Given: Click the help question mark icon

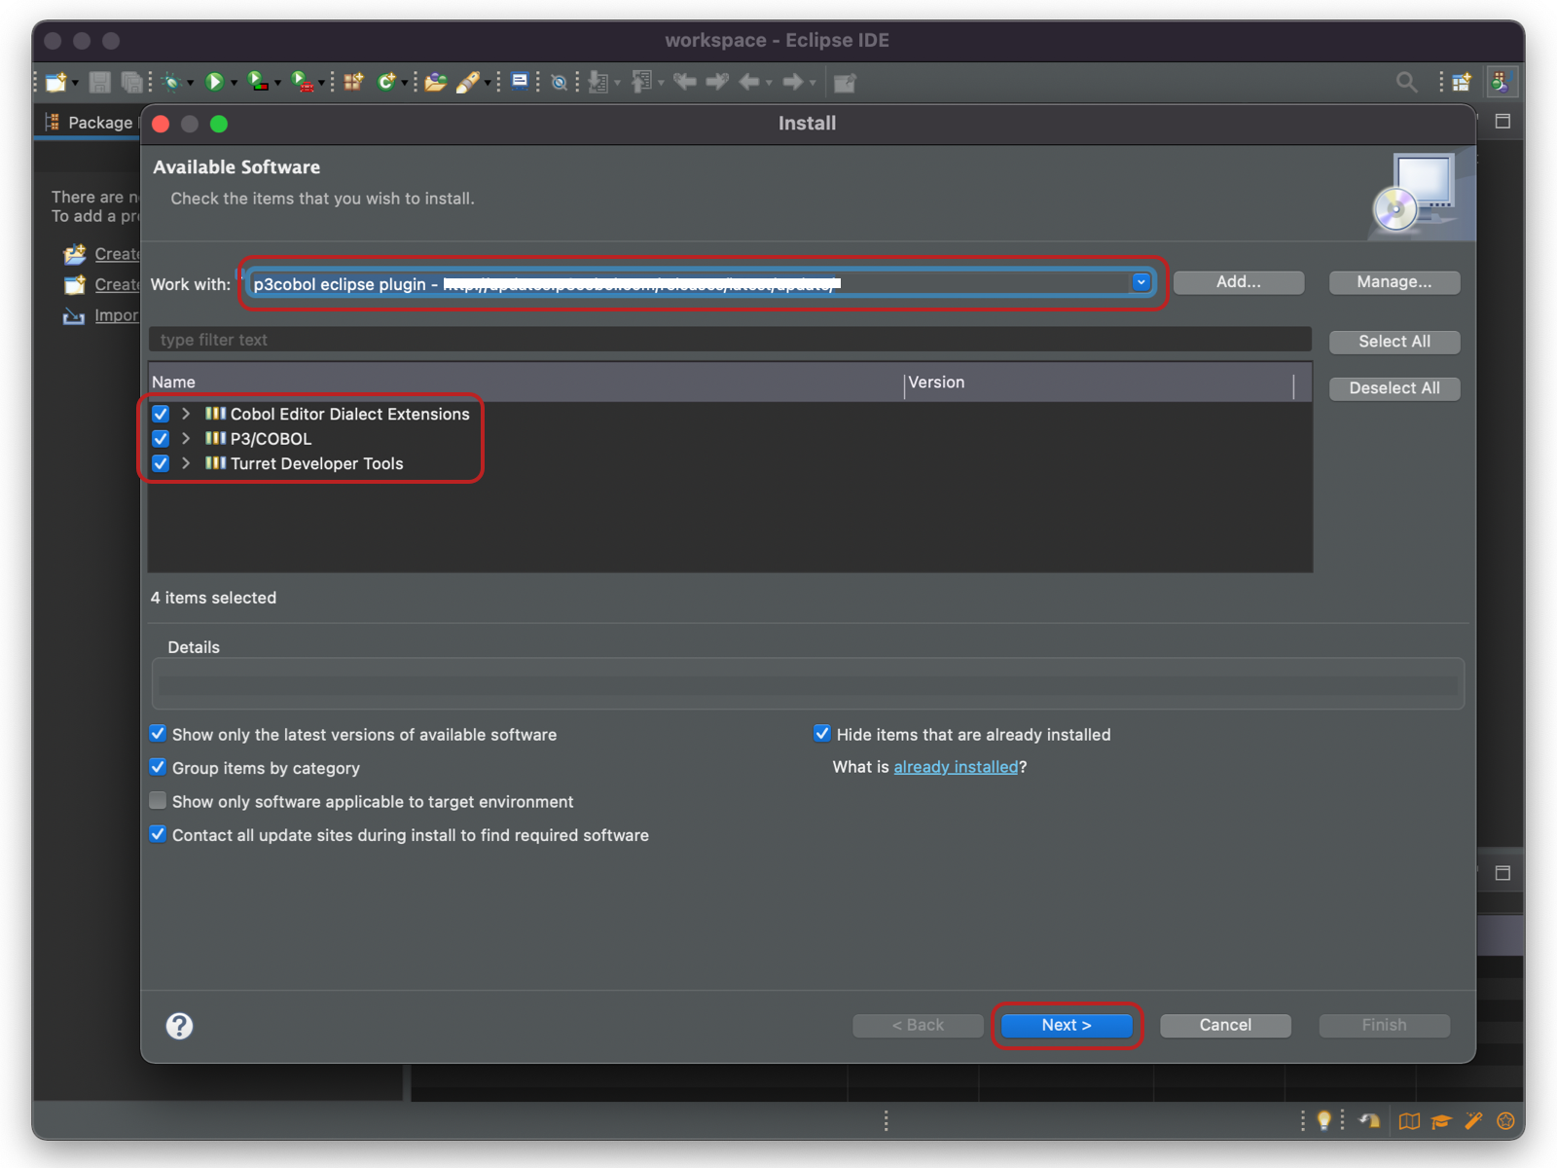Looking at the screenshot, I should point(179,1026).
